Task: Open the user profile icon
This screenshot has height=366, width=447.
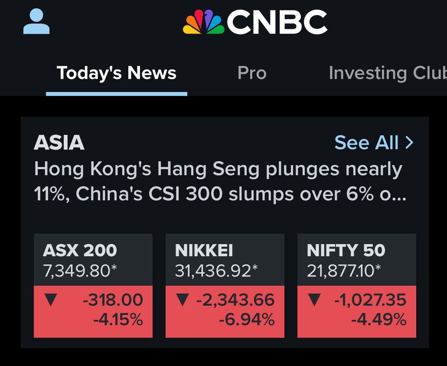Action: point(36,21)
